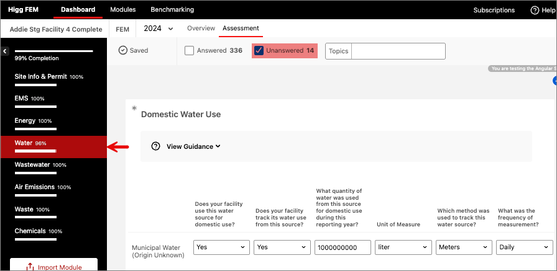This screenshot has height=271, width=557.
Task: Uncheck the Unanswered 14 checkbox
Action: pyautogui.click(x=259, y=51)
